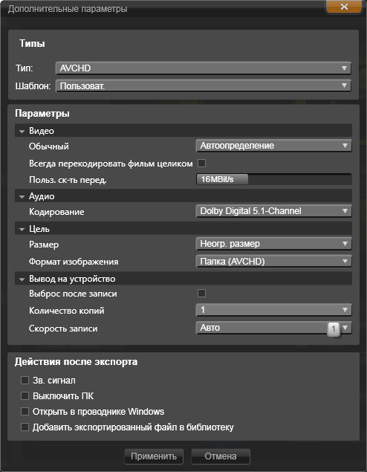Open the Шаблон Пользоват. dropdown

204,86
